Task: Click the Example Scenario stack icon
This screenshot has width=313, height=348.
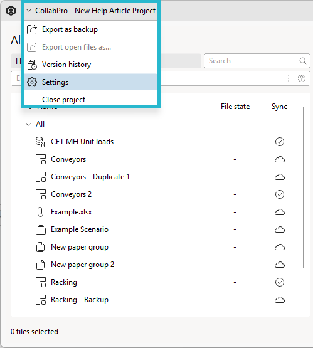Action: coord(41,229)
